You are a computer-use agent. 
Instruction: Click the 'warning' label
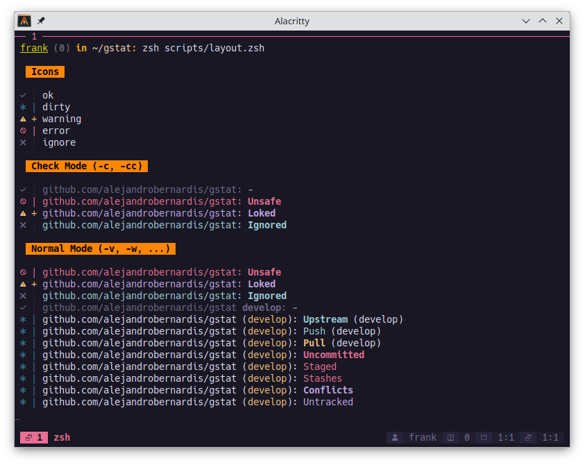[x=62, y=119]
